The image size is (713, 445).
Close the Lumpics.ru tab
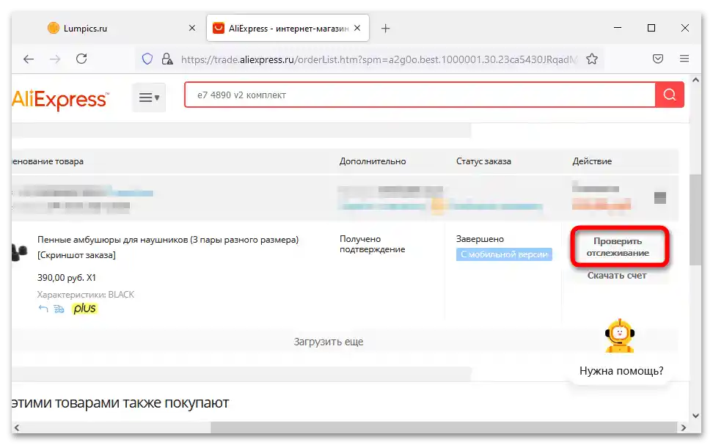[192, 28]
